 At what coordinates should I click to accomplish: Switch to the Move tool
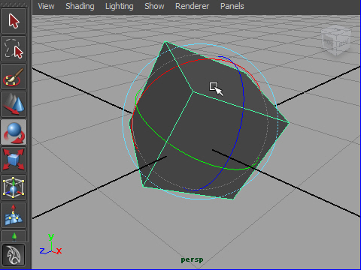[14, 104]
